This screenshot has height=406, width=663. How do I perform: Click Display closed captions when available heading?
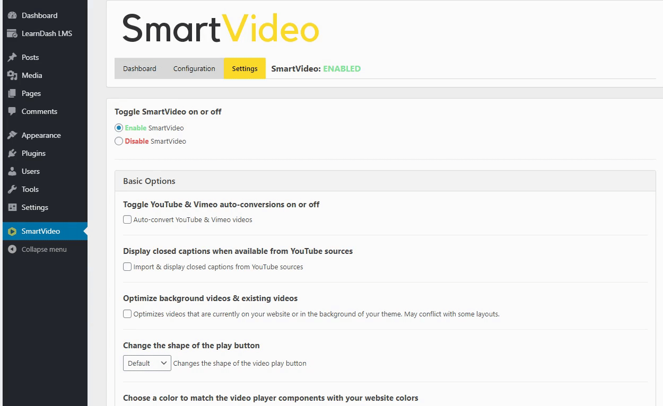click(238, 251)
